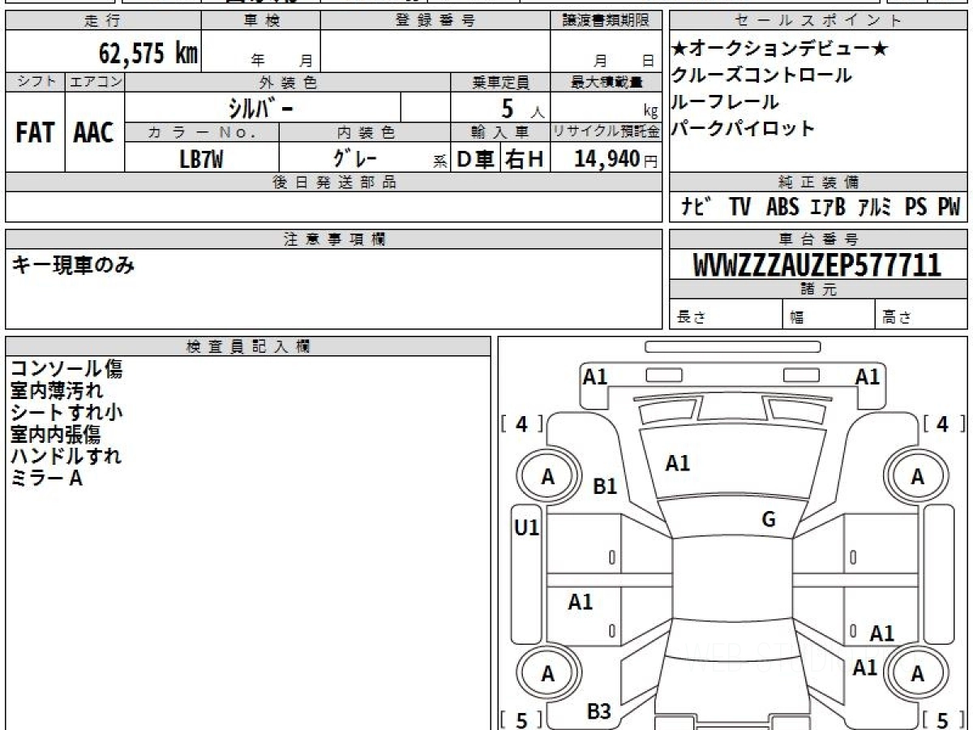Image resolution: width=973 pixels, height=730 pixels.
Task: Select the ルーフレール sales point line
Action: tap(725, 102)
